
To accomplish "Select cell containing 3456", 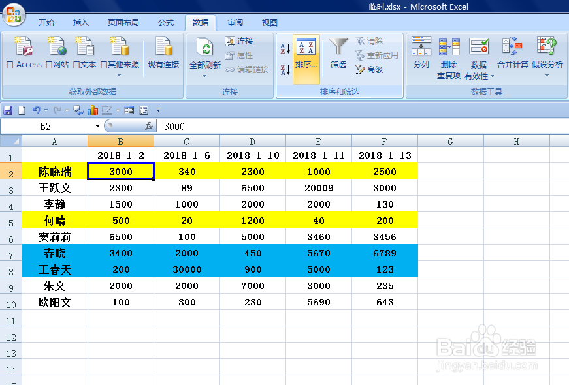I will 385,237.
